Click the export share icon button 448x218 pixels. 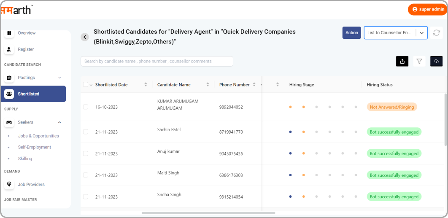point(402,62)
